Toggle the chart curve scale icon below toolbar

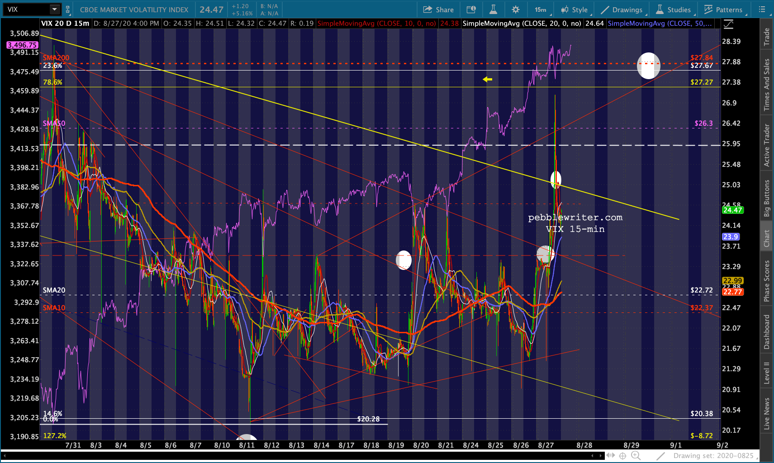728,24
